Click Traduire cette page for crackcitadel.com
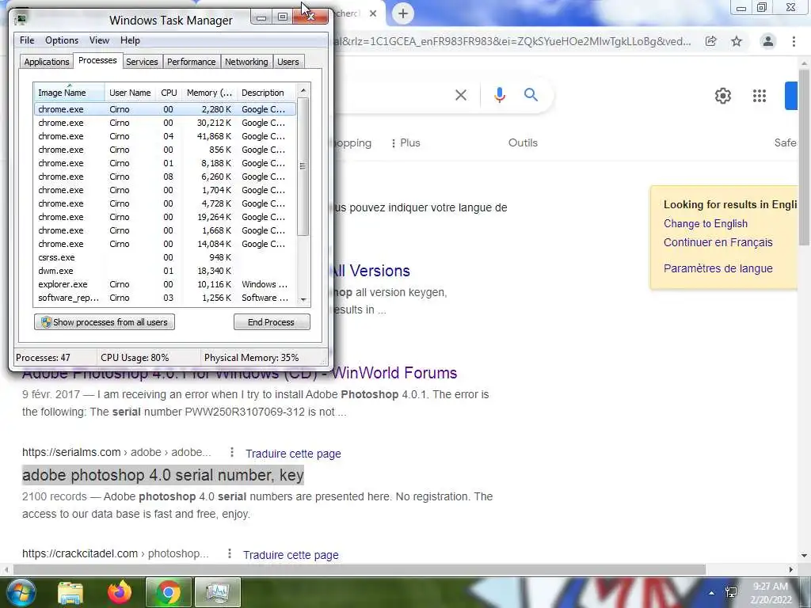 coord(291,555)
